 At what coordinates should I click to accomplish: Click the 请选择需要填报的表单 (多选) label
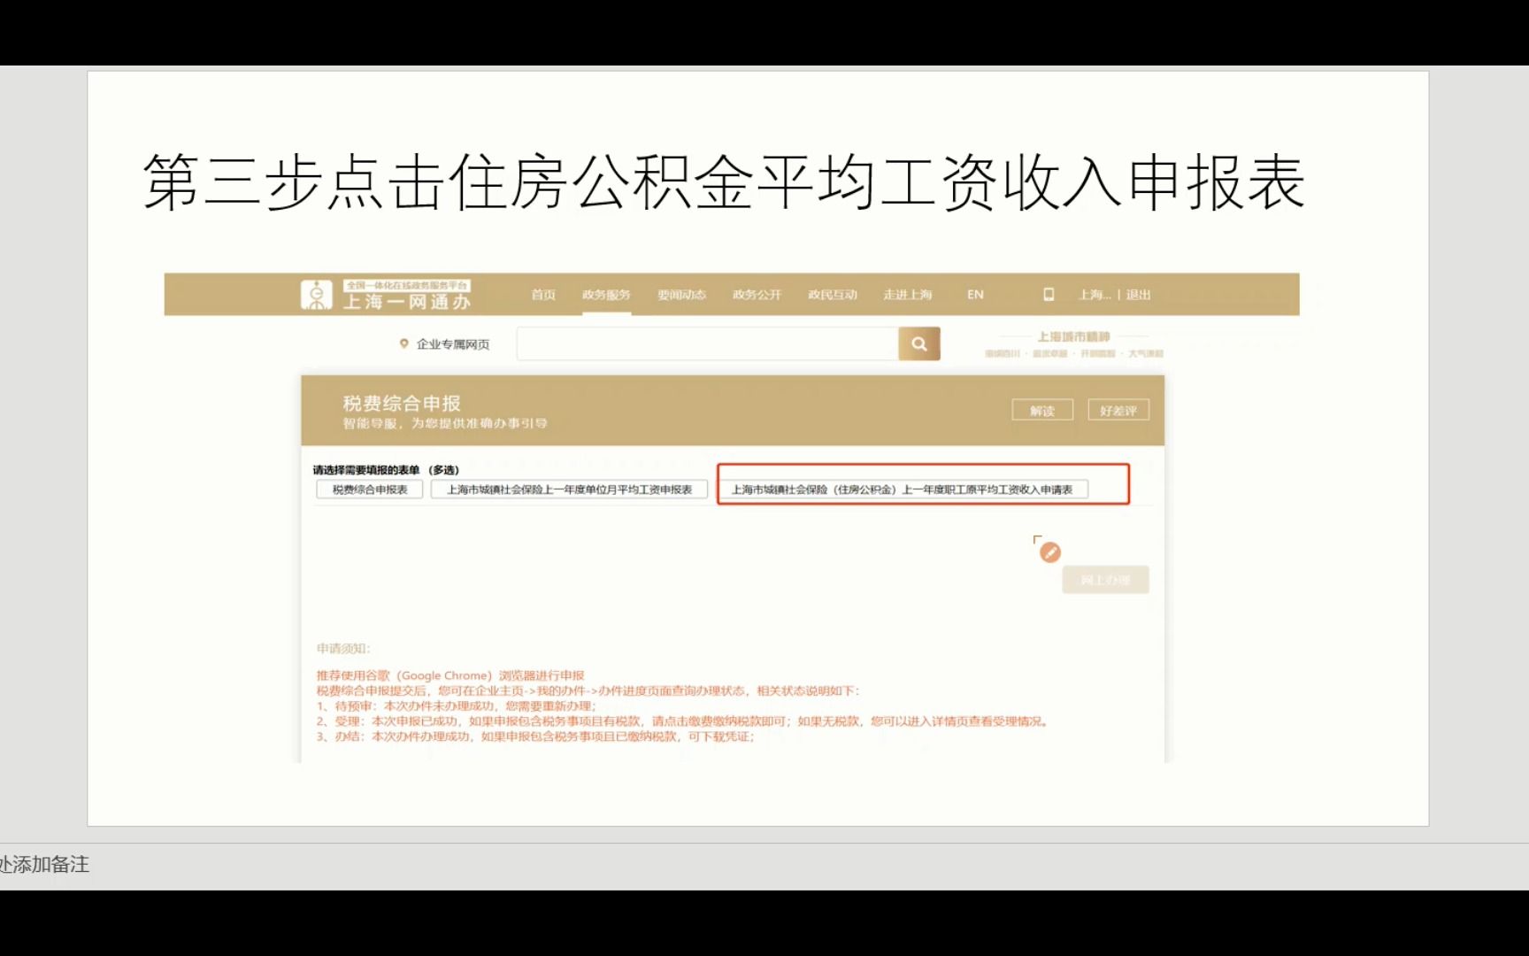[386, 470]
